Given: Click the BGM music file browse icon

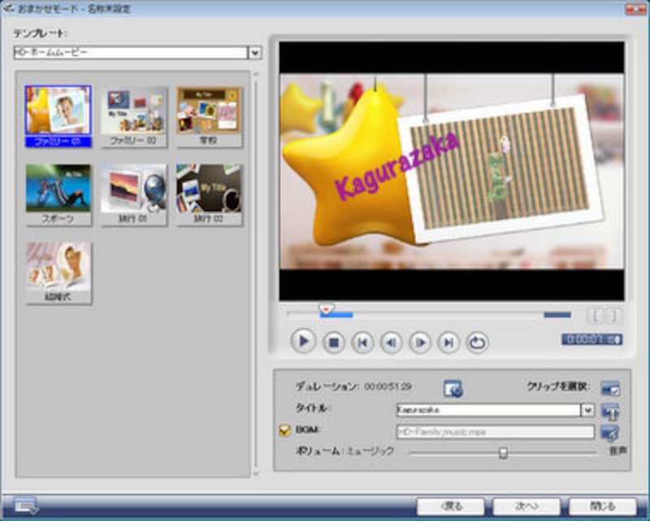Looking at the screenshot, I should pyautogui.click(x=610, y=432).
